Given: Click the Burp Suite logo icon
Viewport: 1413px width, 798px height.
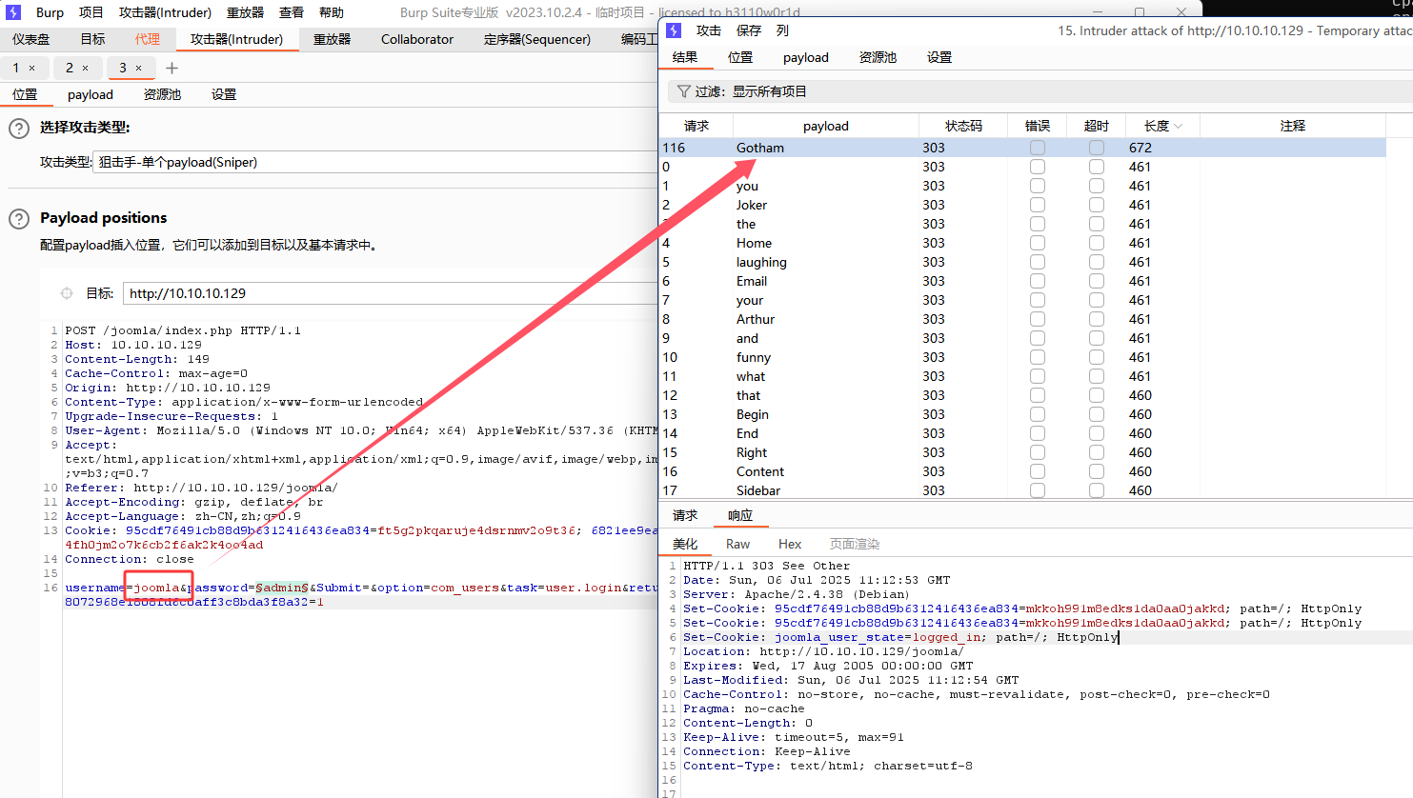Looking at the screenshot, I should point(13,12).
